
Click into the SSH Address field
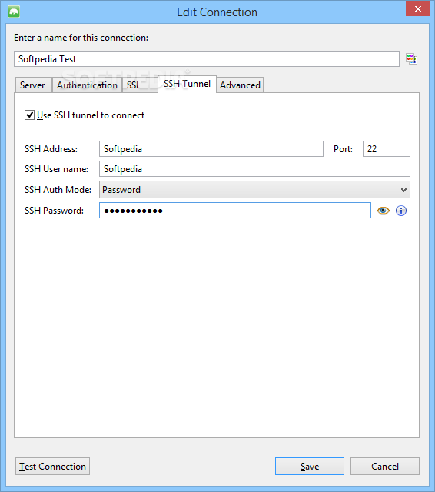point(211,148)
